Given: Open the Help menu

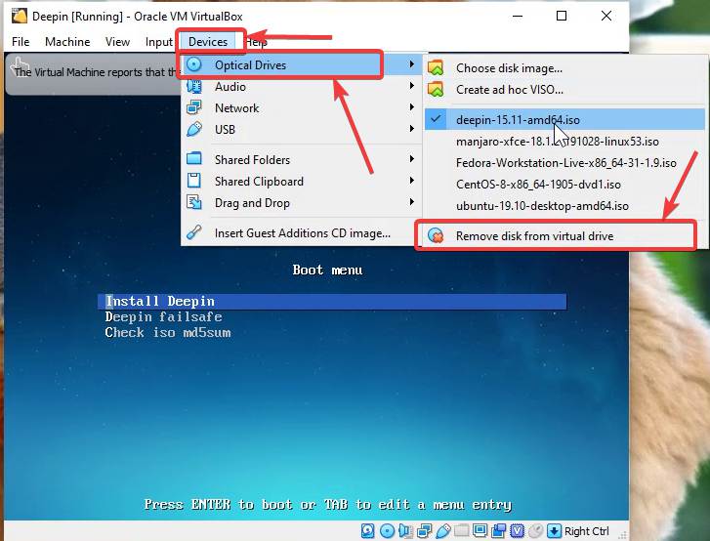Looking at the screenshot, I should click(256, 42).
